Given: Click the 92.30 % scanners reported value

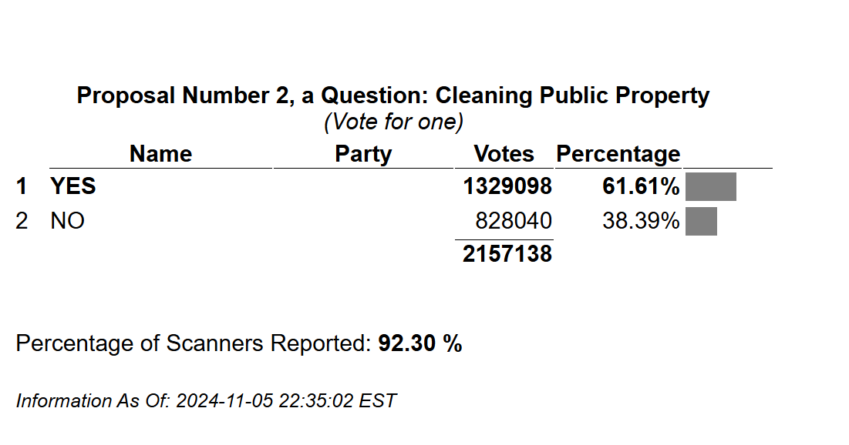Looking at the screenshot, I should coord(420,343).
